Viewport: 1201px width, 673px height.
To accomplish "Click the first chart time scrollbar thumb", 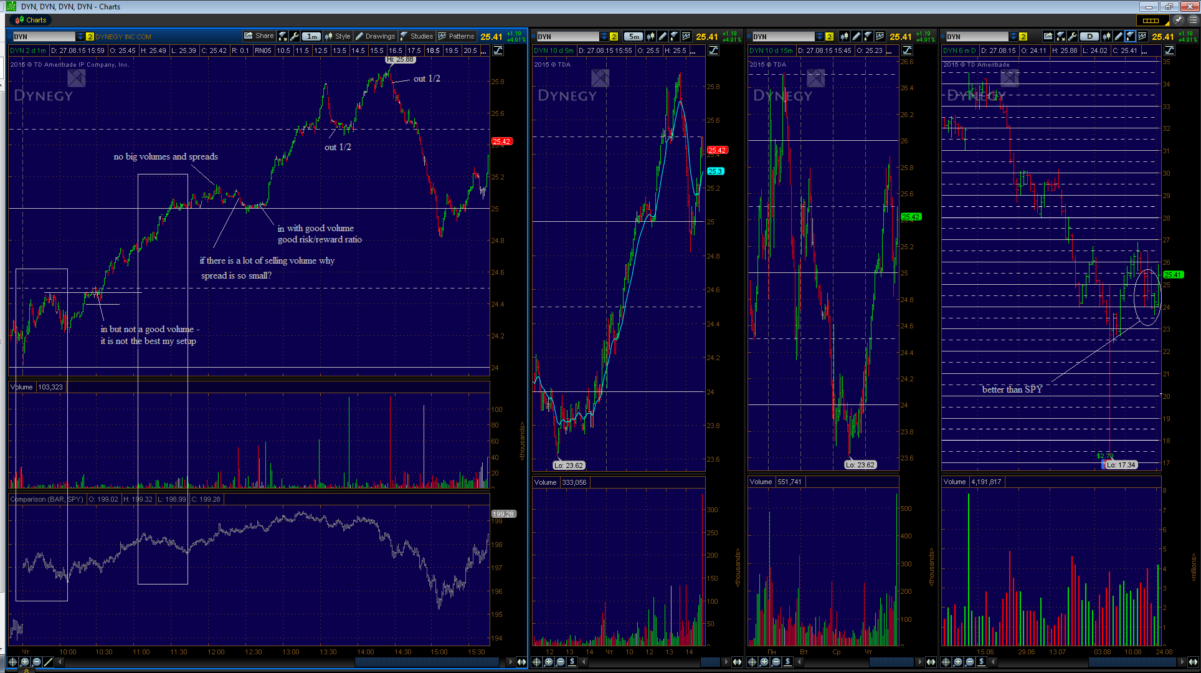I will pos(427,662).
